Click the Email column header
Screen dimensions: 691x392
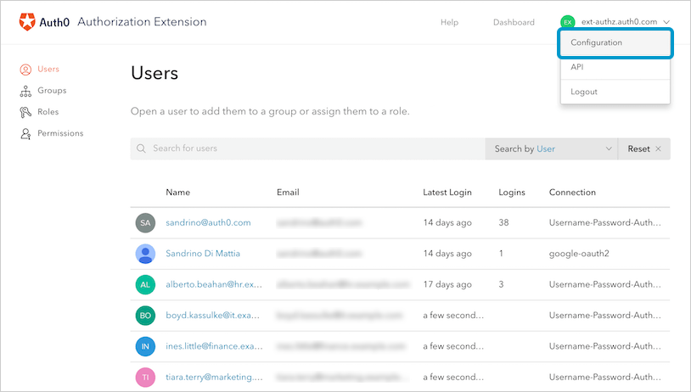(288, 192)
